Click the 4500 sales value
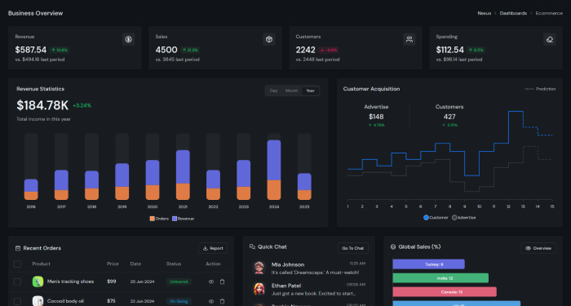 [x=166, y=50]
